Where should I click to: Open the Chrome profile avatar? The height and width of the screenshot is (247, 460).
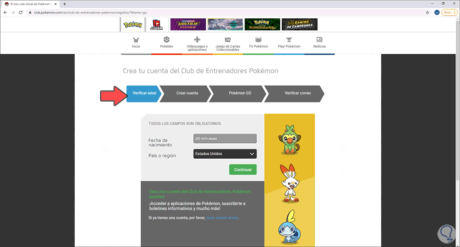tap(437, 12)
